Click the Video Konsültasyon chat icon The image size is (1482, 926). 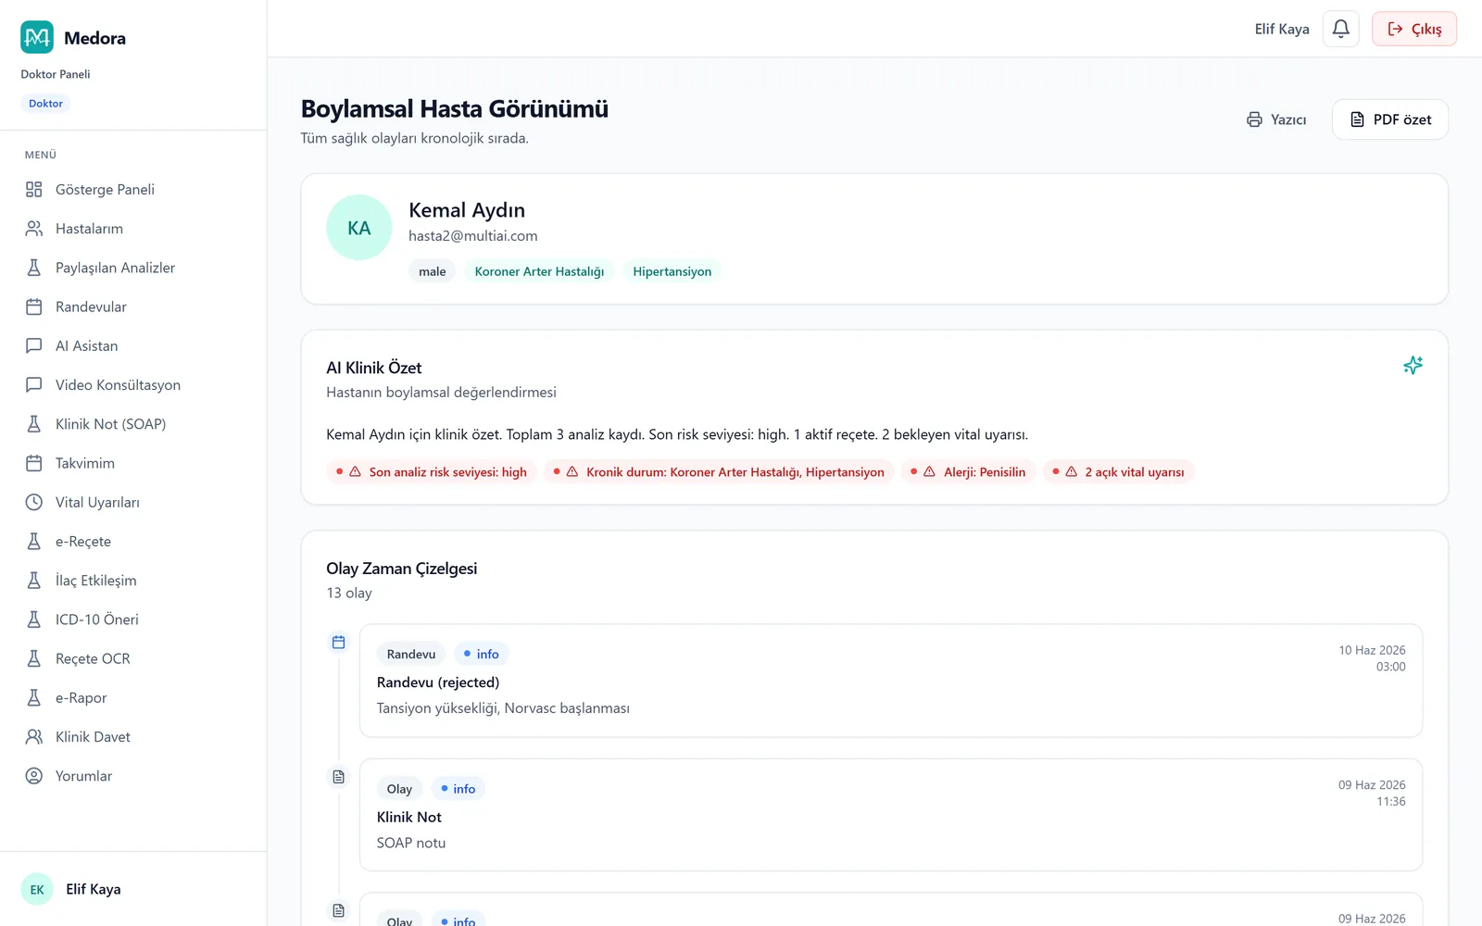(34, 385)
